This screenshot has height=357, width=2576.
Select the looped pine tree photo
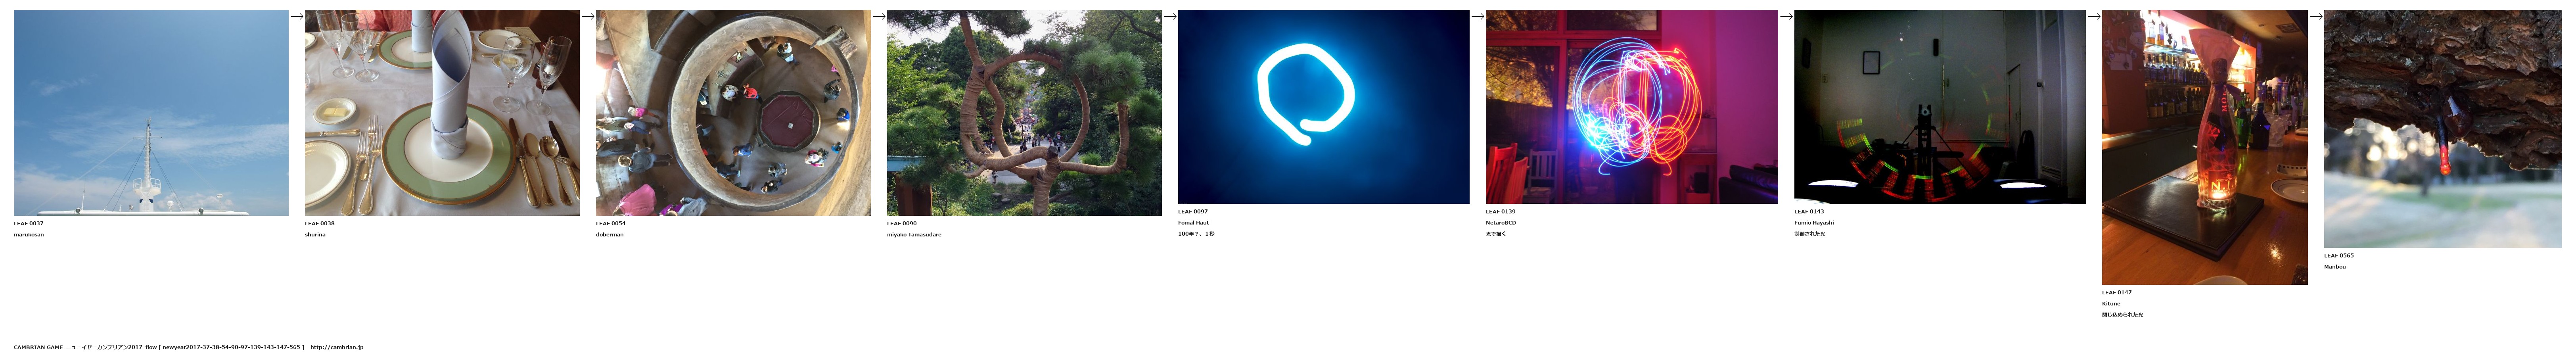(x=1024, y=113)
